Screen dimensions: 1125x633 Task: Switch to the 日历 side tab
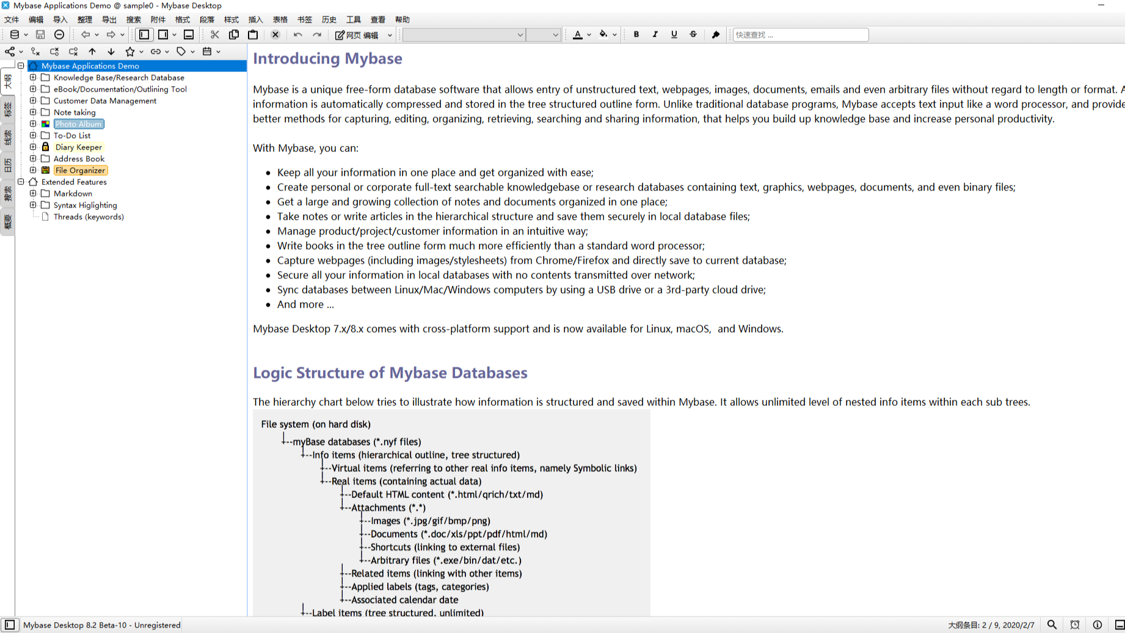pyautogui.click(x=7, y=165)
